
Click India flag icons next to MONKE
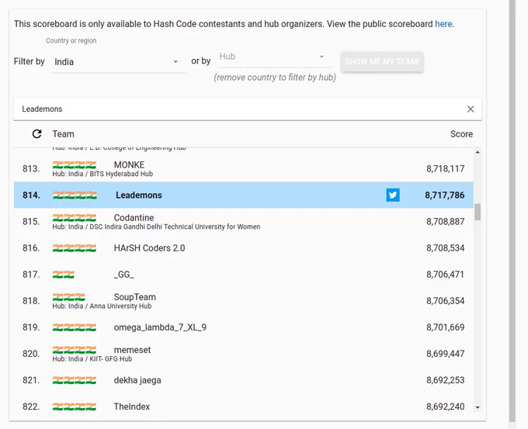tap(74, 165)
